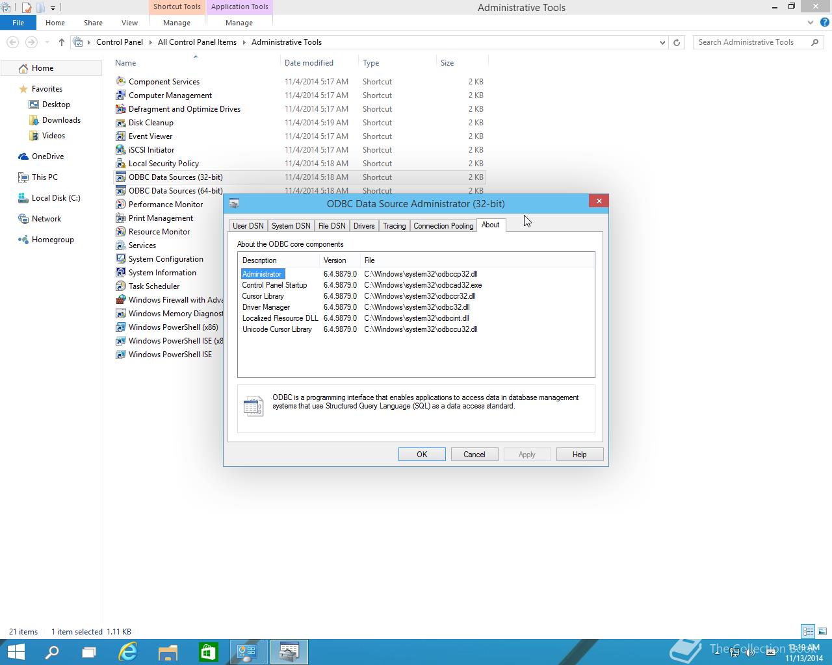Click the Defragment and Optimize Drives icon

tap(120, 108)
